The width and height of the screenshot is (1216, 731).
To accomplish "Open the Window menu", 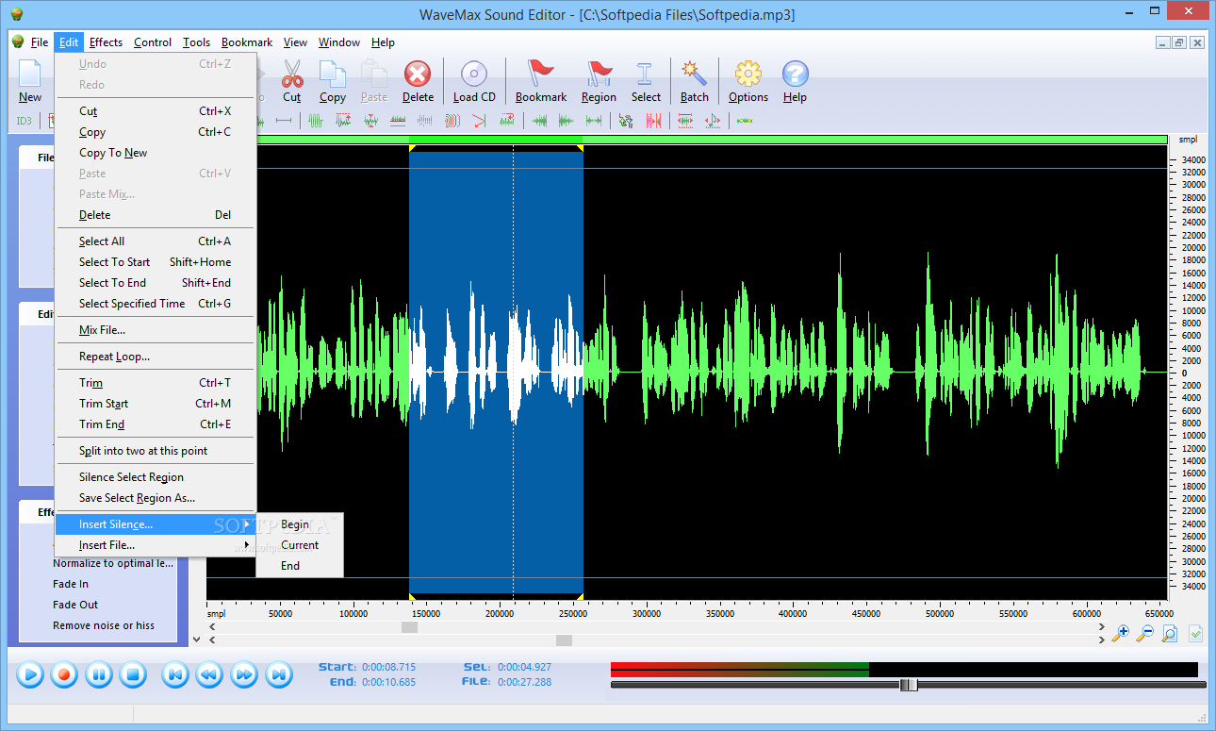I will click(339, 42).
